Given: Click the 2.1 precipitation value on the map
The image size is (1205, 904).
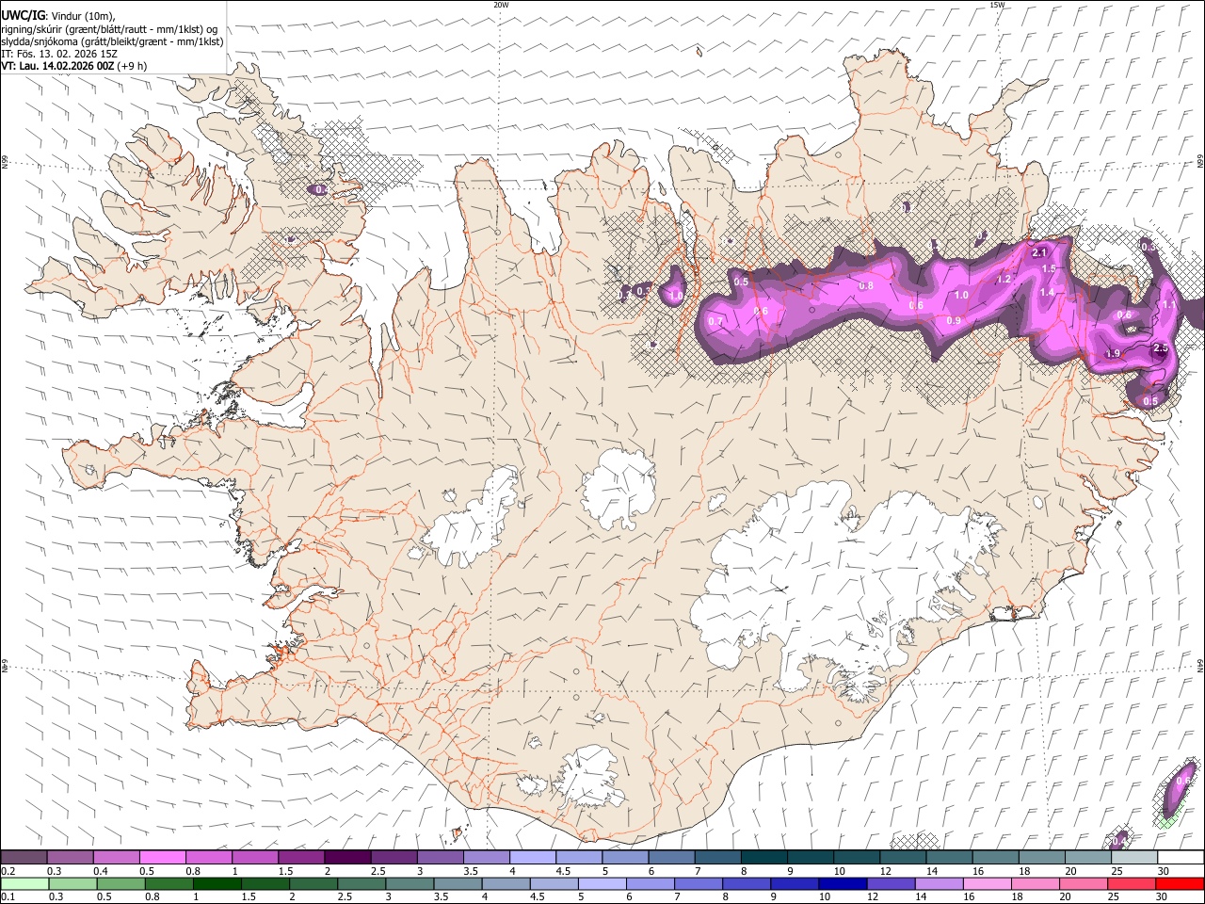Looking at the screenshot, I should (1040, 252).
